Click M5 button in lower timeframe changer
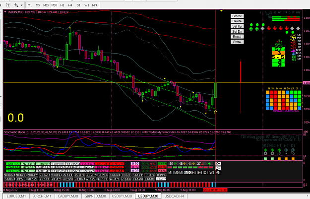 (177, 173)
